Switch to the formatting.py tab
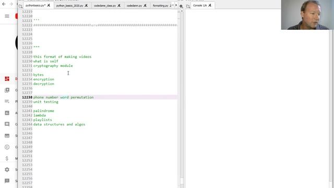Screen dimensions: 334x188 click(x=160, y=6)
